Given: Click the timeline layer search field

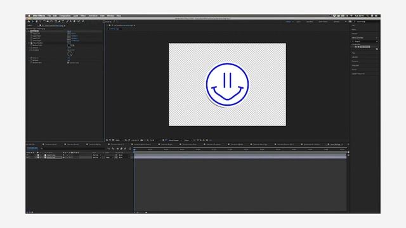Looking at the screenshot, I should pyautogui.click(x=72, y=149).
